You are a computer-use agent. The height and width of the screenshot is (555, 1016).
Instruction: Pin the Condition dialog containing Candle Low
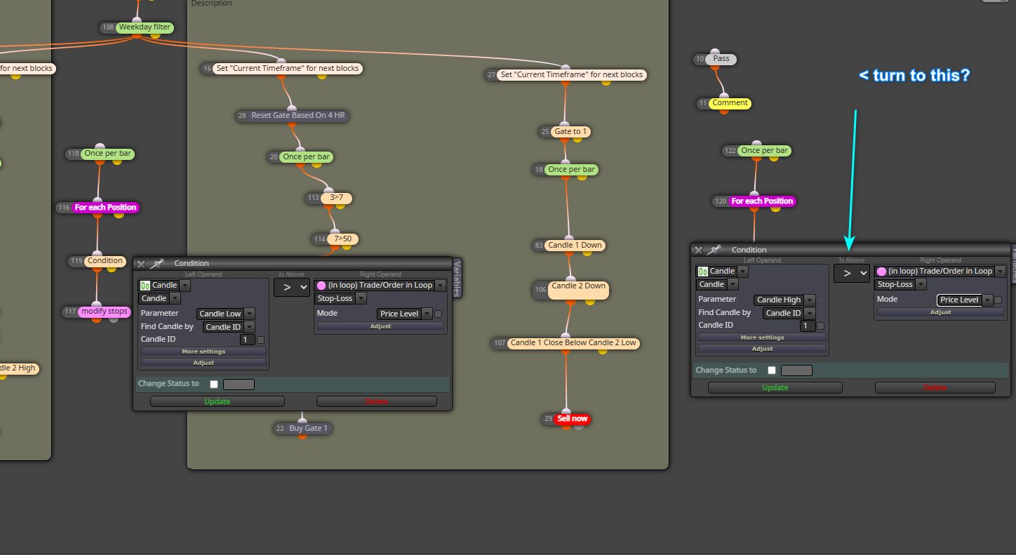click(156, 264)
